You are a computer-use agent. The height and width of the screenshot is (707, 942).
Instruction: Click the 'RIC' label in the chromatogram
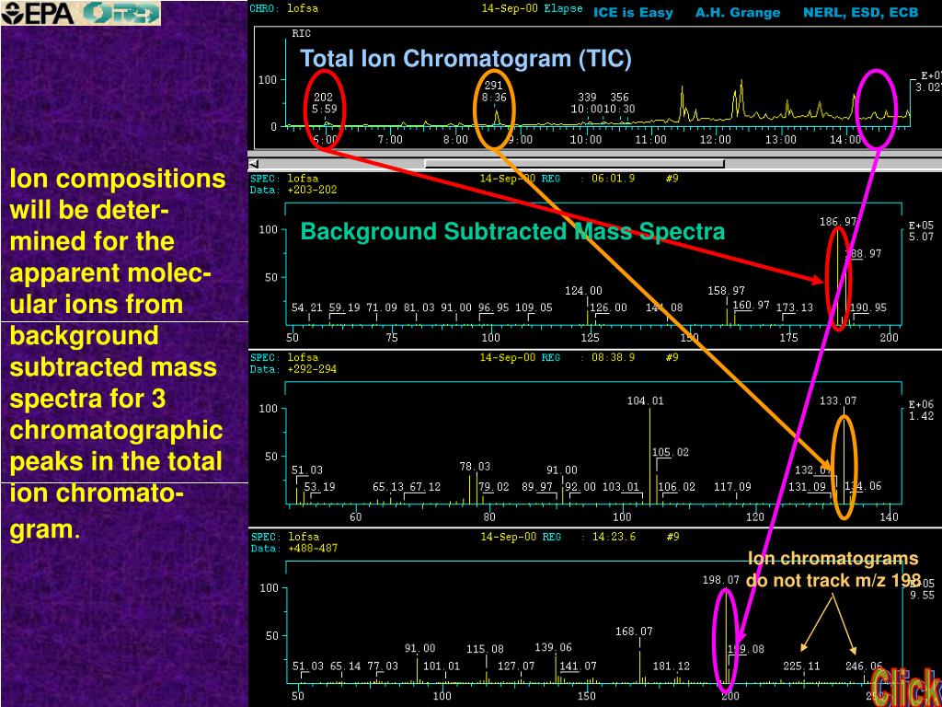[301, 34]
